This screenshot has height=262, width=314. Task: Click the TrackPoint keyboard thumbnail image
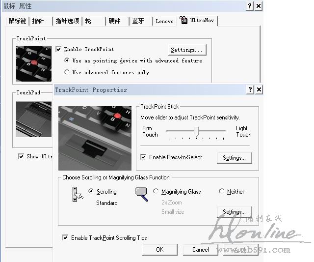(33, 64)
